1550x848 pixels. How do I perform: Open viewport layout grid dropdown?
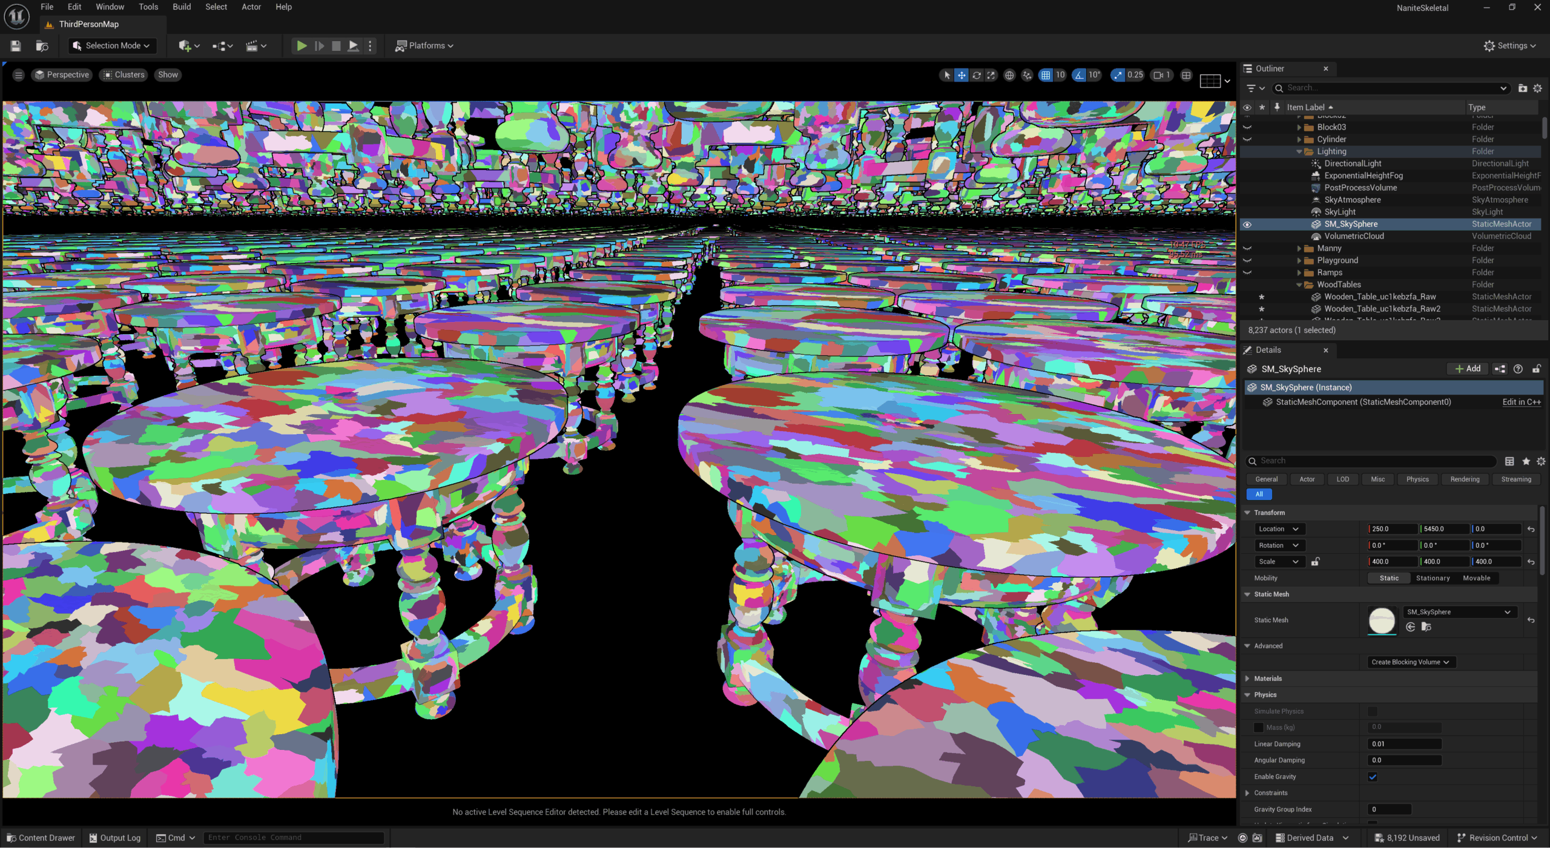(1215, 81)
